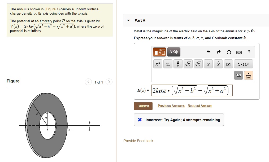Insert scientific notation x·10ⁿ template
Viewport: 269px width, 162px height.
244,64
